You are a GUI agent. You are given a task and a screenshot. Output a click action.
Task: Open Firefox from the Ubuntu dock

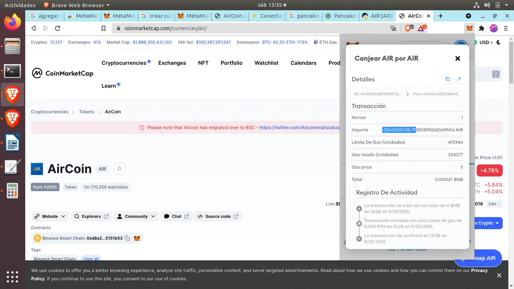pos(12,22)
